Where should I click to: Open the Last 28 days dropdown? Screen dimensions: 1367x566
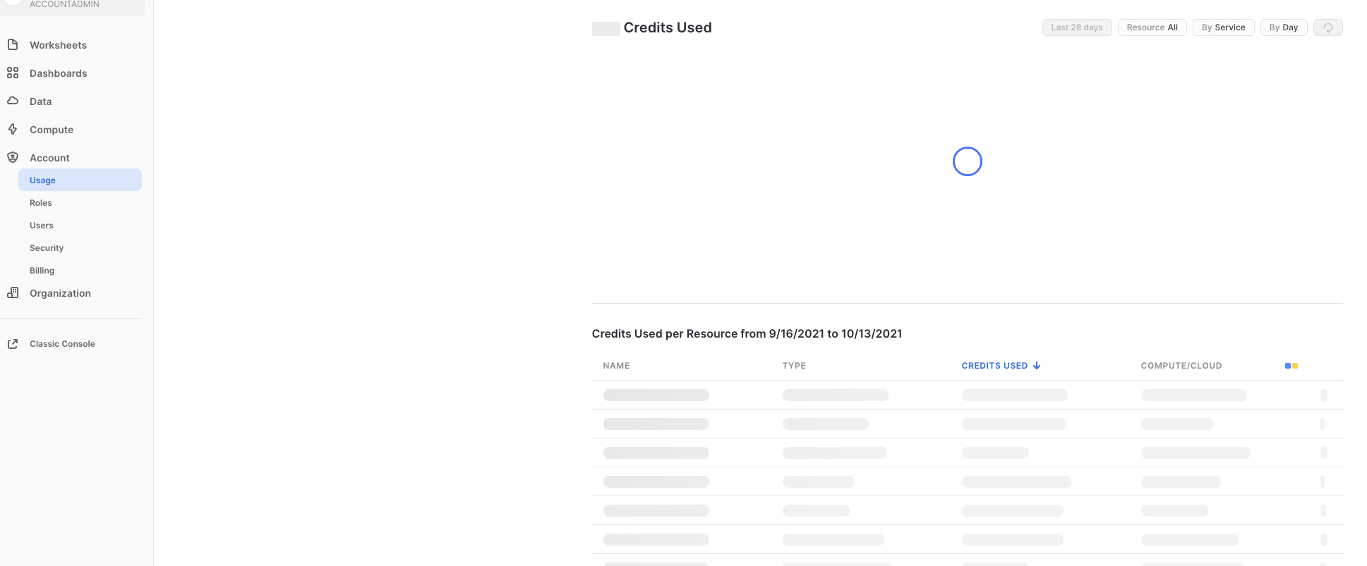[x=1076, y=27]
